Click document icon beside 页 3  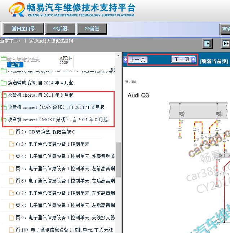(12, 144)
